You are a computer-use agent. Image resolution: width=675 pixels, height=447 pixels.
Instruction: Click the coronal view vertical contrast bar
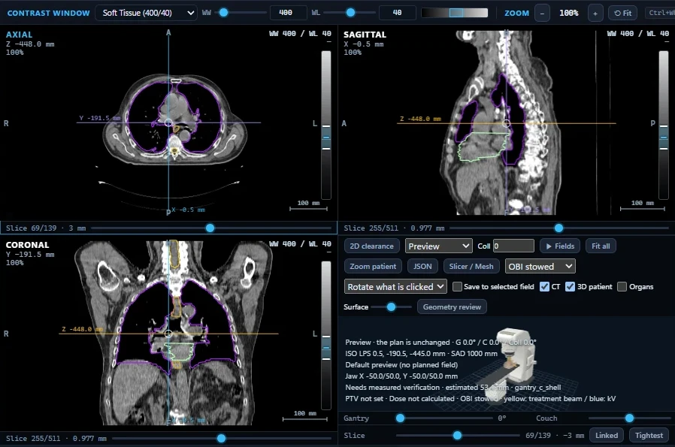326,335
